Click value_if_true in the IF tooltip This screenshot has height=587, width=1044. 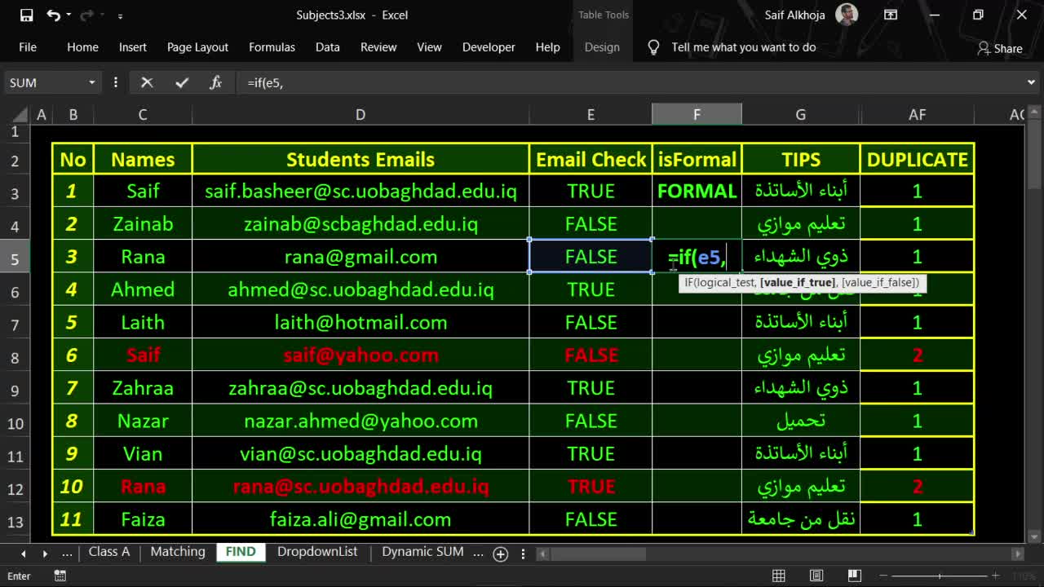[x=798, y=283]
